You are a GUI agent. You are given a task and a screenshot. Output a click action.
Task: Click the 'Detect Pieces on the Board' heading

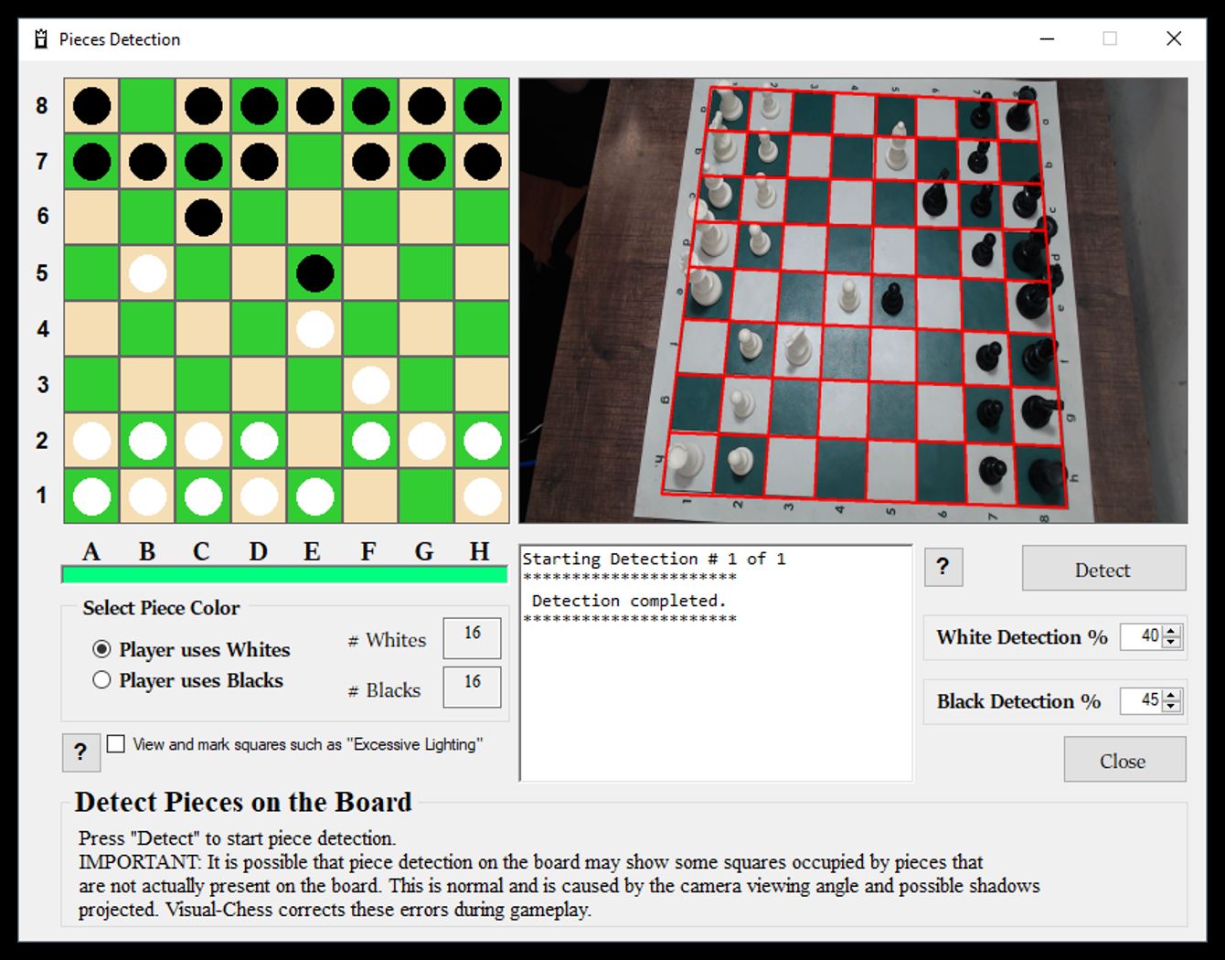243,802
